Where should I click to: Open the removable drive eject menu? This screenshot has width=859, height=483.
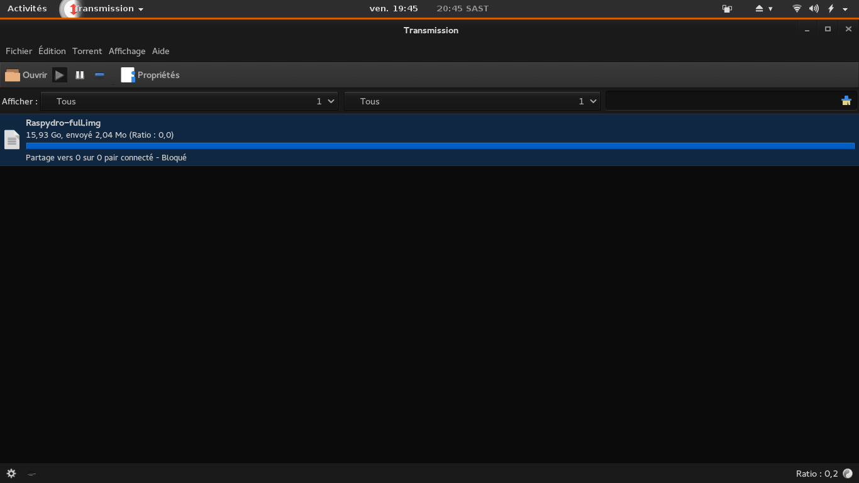coord(763,9)
